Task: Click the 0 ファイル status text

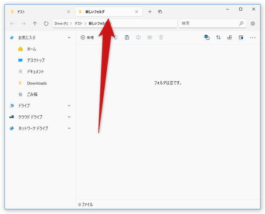Action: tap(85, 204)
